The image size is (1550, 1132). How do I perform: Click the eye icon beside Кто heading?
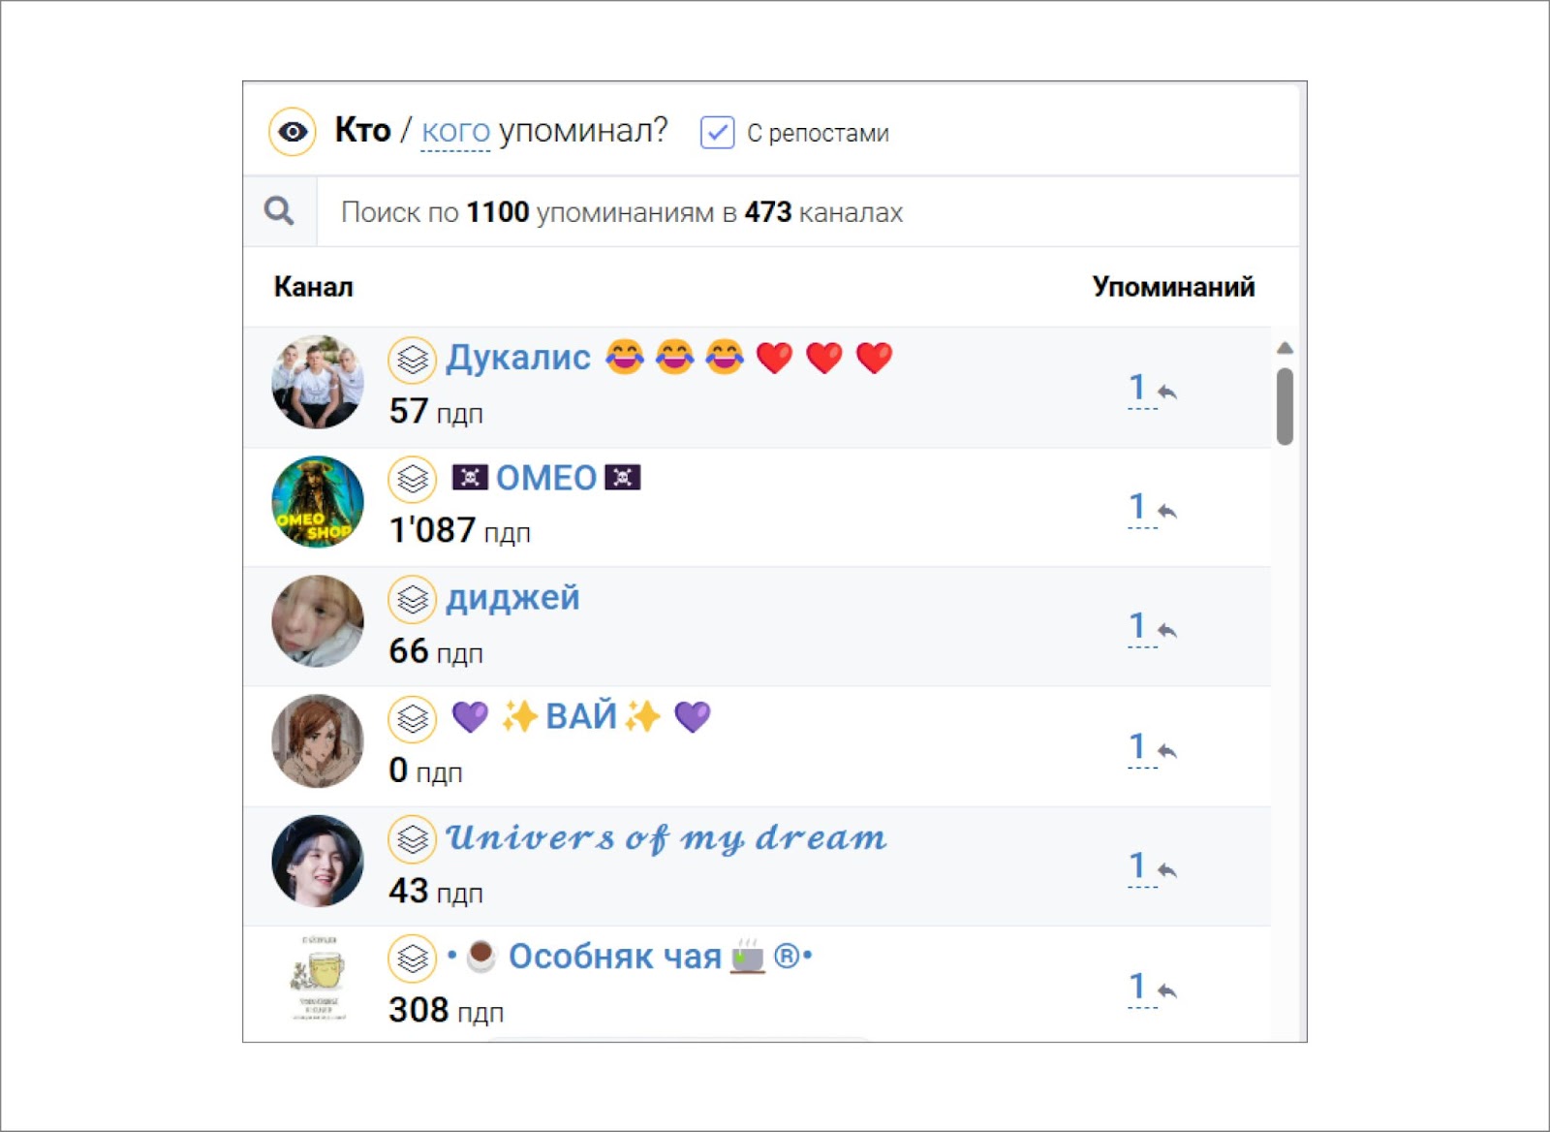pos(293,132)
